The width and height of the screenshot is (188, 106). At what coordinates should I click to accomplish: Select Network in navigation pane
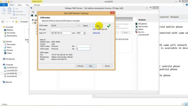(x=7, y=82)
